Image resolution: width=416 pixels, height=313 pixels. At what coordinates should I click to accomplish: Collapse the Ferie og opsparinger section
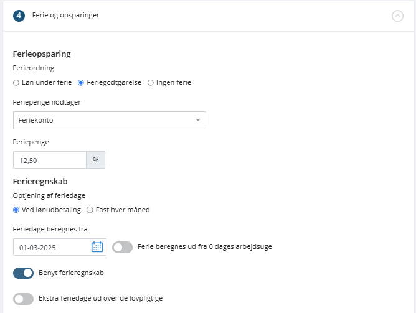coord(397,16)
